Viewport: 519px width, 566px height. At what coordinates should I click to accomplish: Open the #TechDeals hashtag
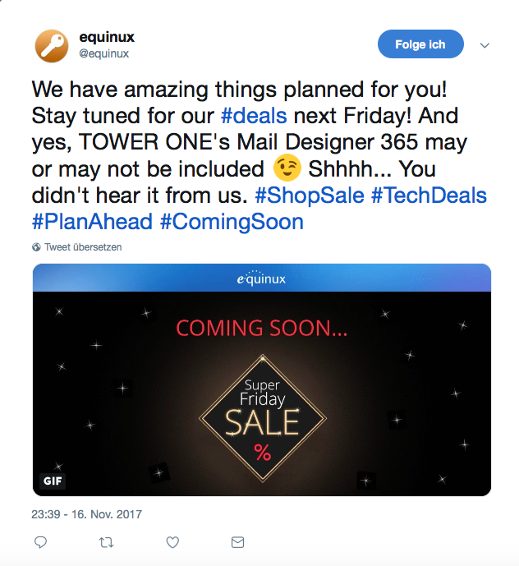[x=429, y=196]
